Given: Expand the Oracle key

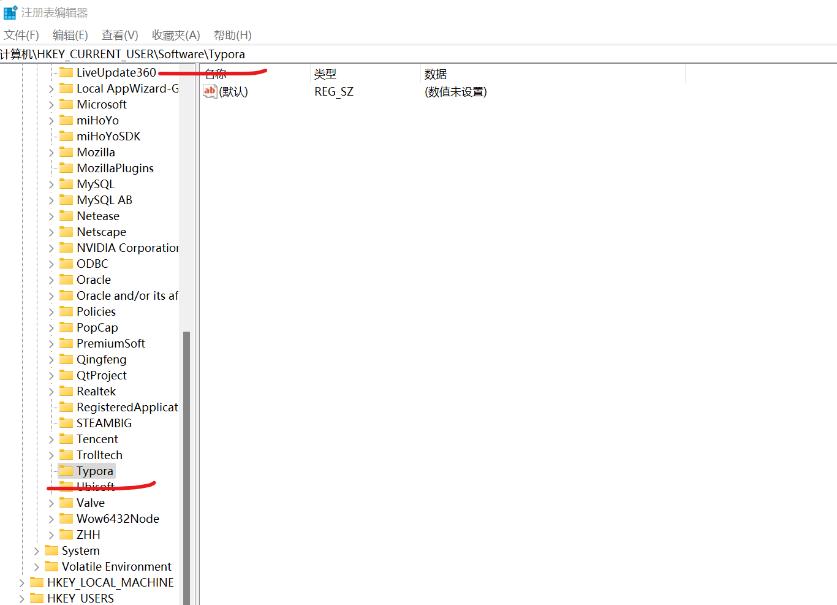Looking at the screenshot, I should point(51,280).
